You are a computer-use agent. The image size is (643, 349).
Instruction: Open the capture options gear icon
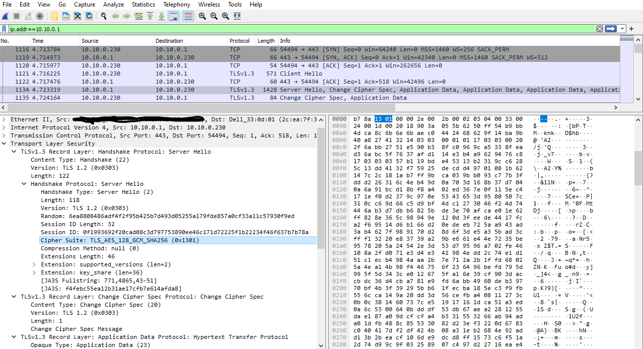[x=39, y=16]
